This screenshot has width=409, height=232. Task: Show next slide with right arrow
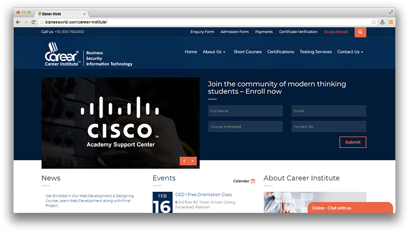(x=193, y=161)
